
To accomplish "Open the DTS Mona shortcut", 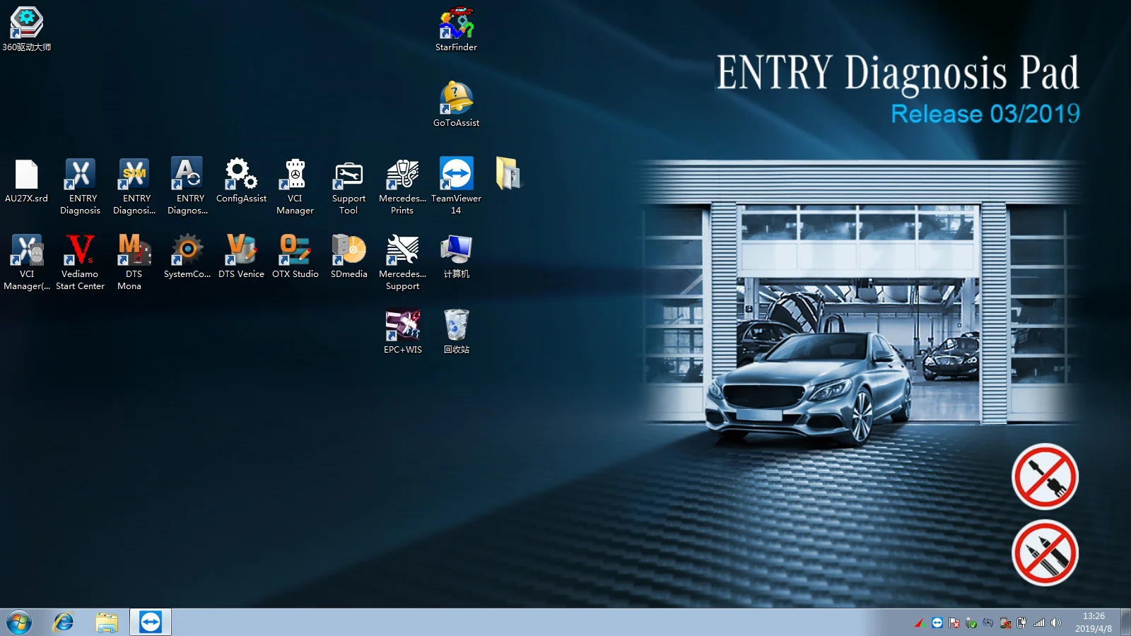I will 133,262.
